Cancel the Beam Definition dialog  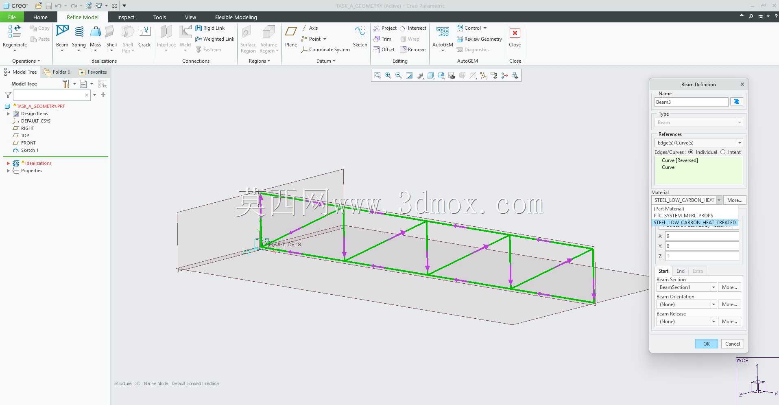click(733, 344)
